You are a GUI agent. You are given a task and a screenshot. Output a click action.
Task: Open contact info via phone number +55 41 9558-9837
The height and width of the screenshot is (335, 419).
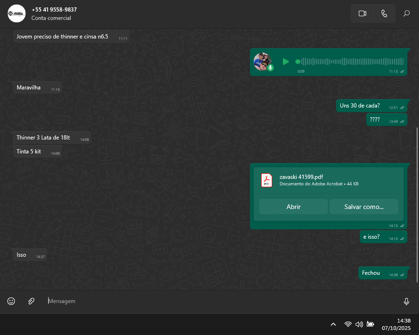pyautogui.click(x=54, y=10)
